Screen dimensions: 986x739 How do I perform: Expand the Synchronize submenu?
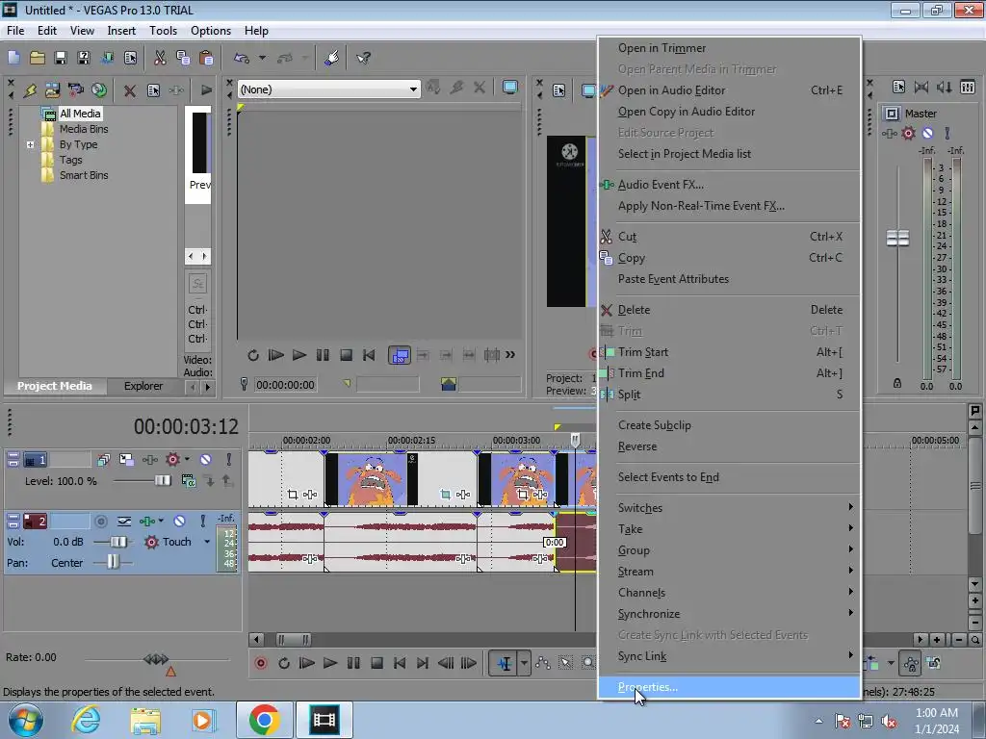[x=729, y=614]
